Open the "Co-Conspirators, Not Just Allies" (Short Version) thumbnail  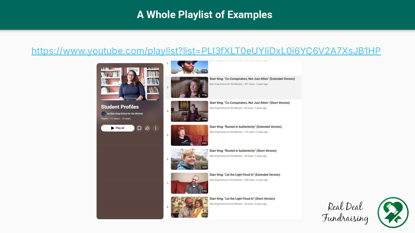point(189,111)
